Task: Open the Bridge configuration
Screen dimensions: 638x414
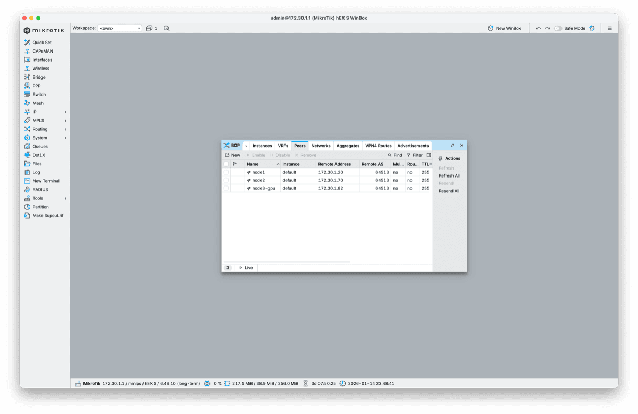Action: (x=39, y=77)
